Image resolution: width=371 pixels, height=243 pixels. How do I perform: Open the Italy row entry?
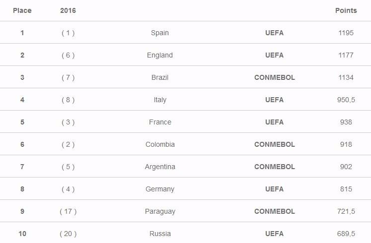point(160,100)
